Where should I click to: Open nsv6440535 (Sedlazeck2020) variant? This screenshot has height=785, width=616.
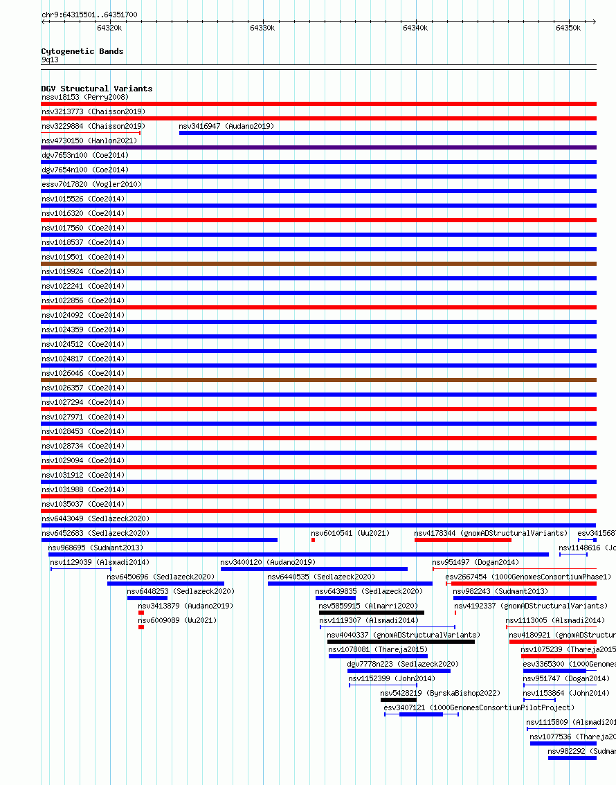click(321, 576)
